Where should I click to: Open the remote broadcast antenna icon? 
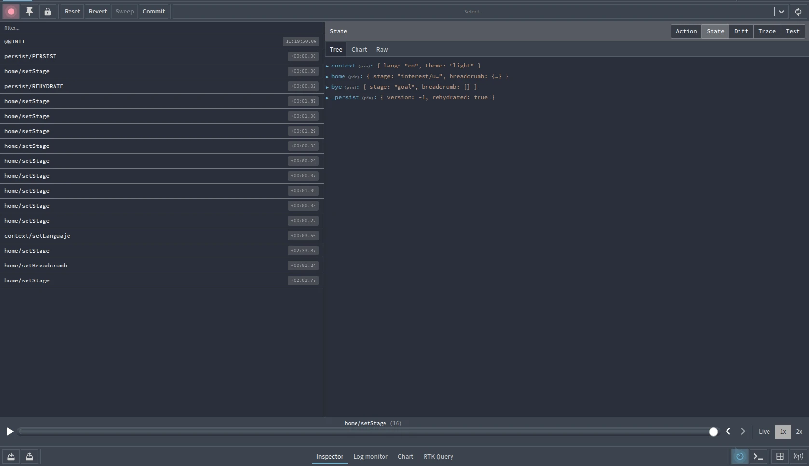pos(798,456)
